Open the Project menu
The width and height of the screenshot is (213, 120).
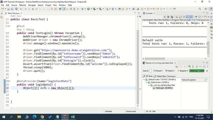pyautogui.click(x=48, y=5)
